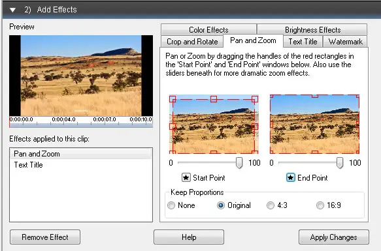
Task: Click top-left handle of Start Point rectangle
Action: [x=173, y=99]
